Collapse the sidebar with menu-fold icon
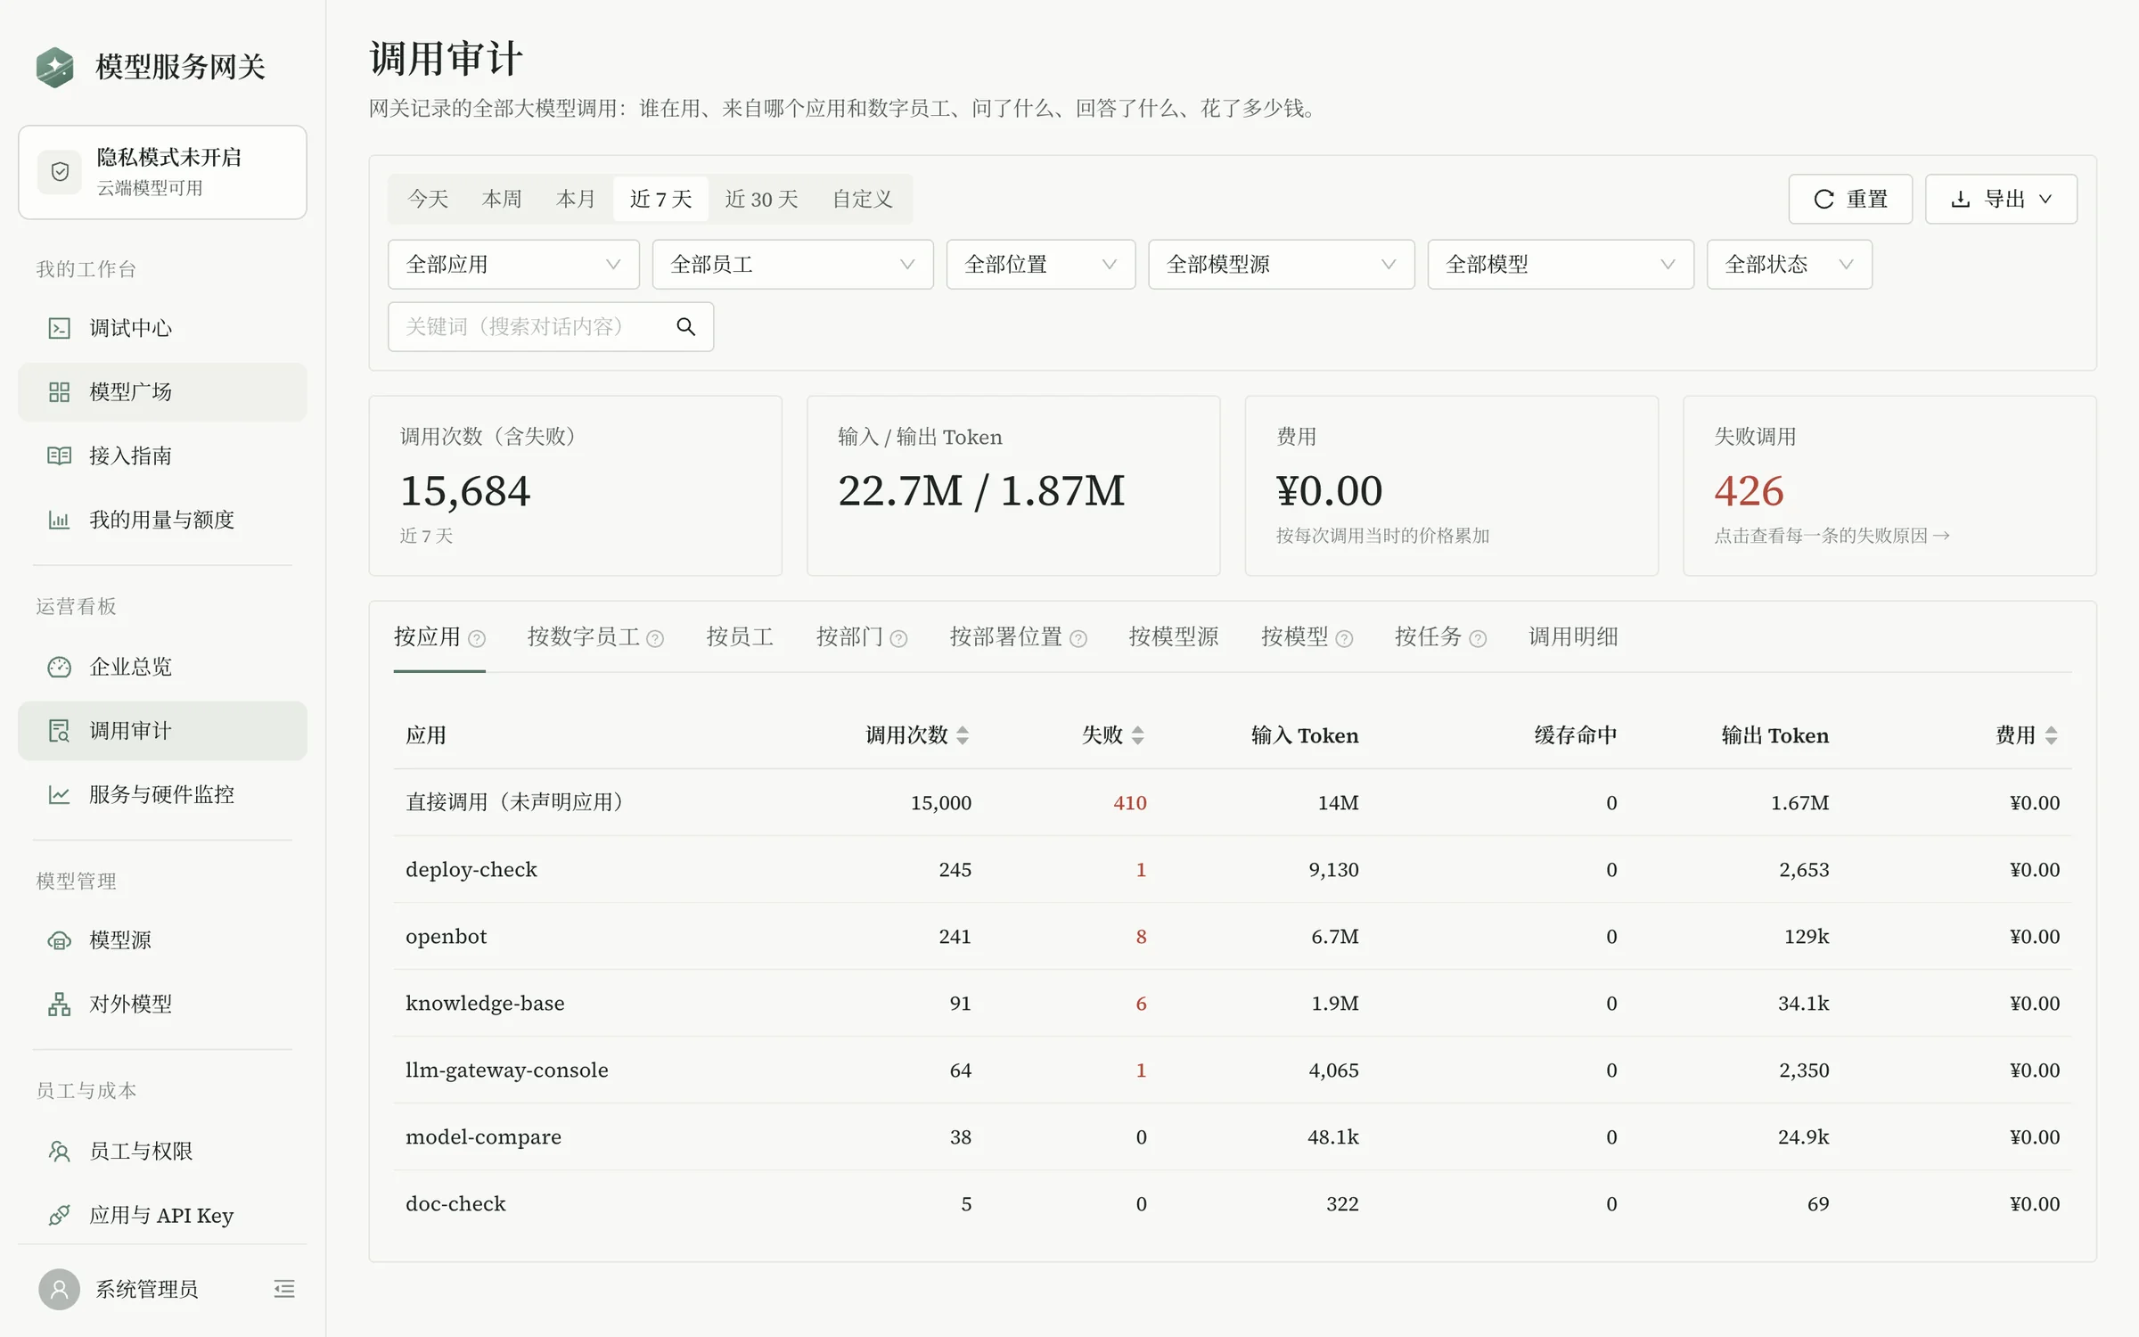The width and height of the screenshot is (2139, 1337). [284, 1289]
